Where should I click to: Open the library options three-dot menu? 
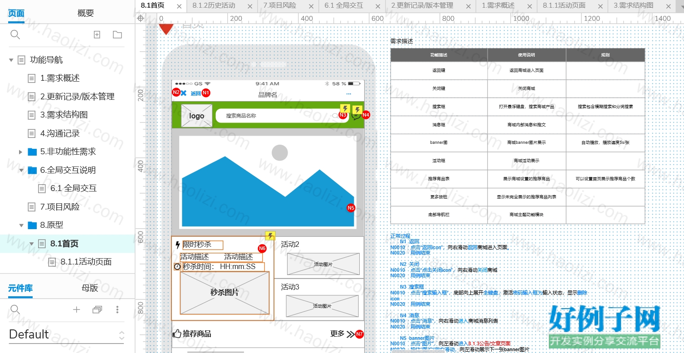tap(117, 309)
